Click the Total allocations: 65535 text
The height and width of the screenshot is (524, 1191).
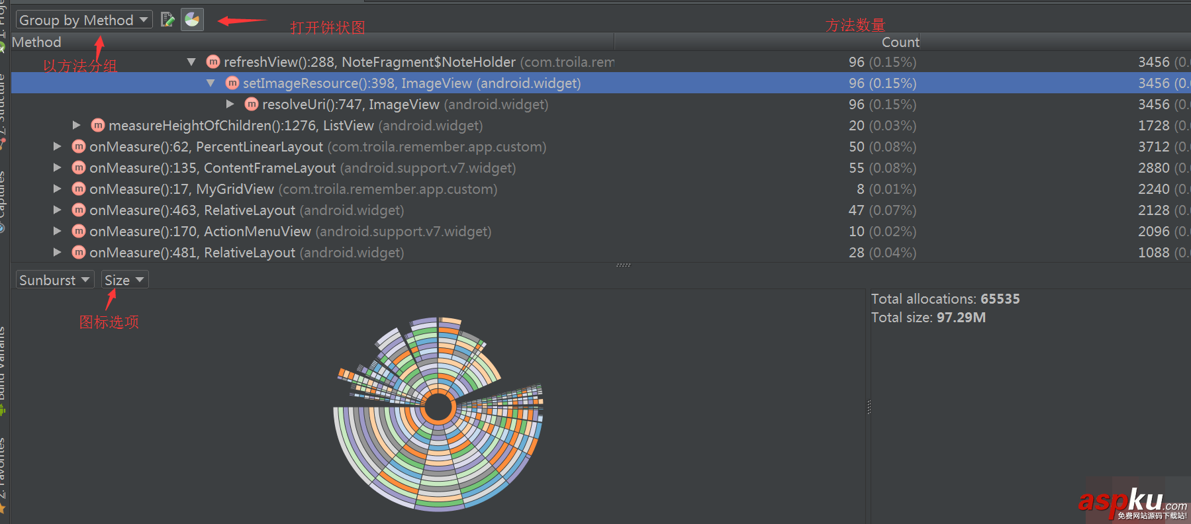point(945,299)
